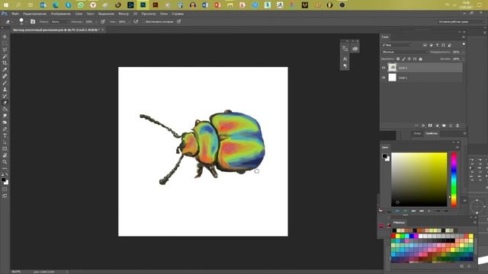The width and height of the screenshot is (488, 274).
Task: Create new adjustment layer icon
Action: tap(437, 126)
